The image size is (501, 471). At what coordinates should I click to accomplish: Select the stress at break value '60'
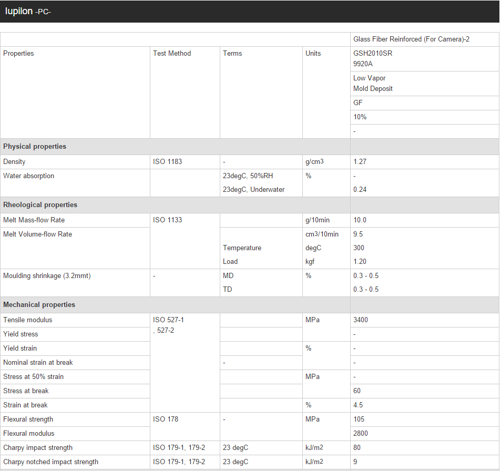tap(357, 391)
